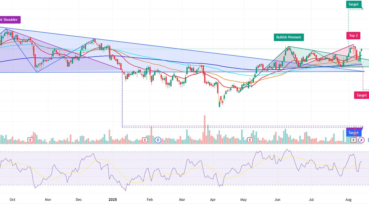Open the earnings marker near May
Screen dimensions: 369x204
[x=250, y=140]
